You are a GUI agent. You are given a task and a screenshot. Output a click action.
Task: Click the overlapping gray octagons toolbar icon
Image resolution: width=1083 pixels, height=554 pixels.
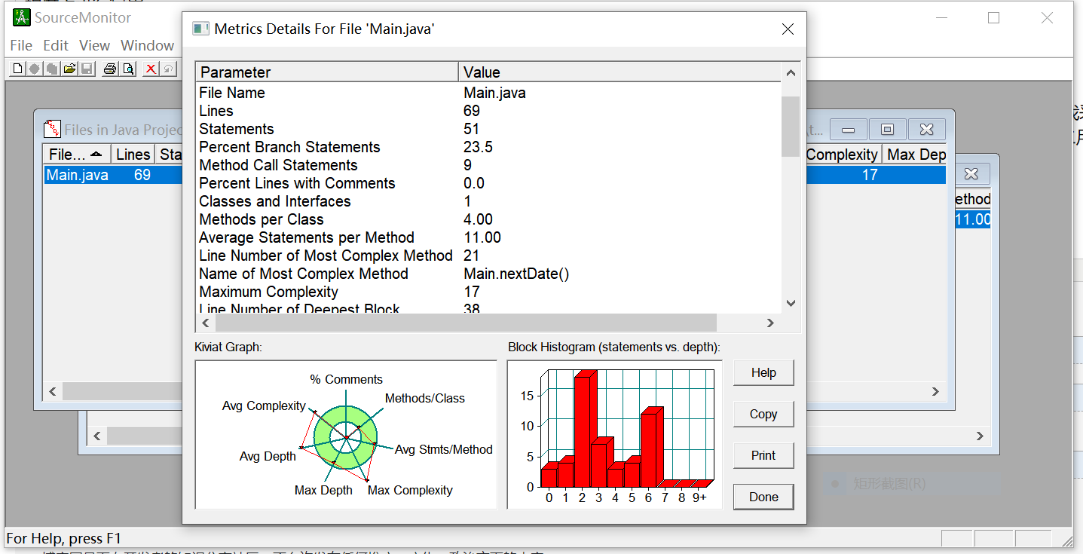point(52,69)
